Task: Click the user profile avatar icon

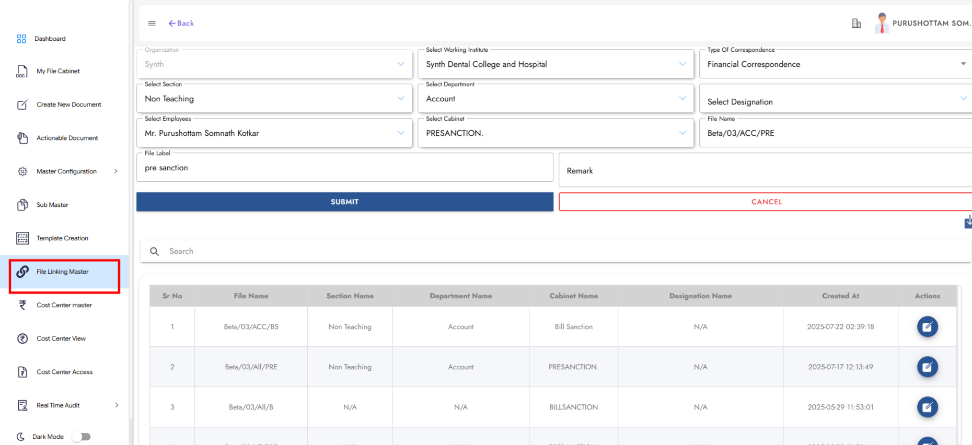Action: [882, 24]
